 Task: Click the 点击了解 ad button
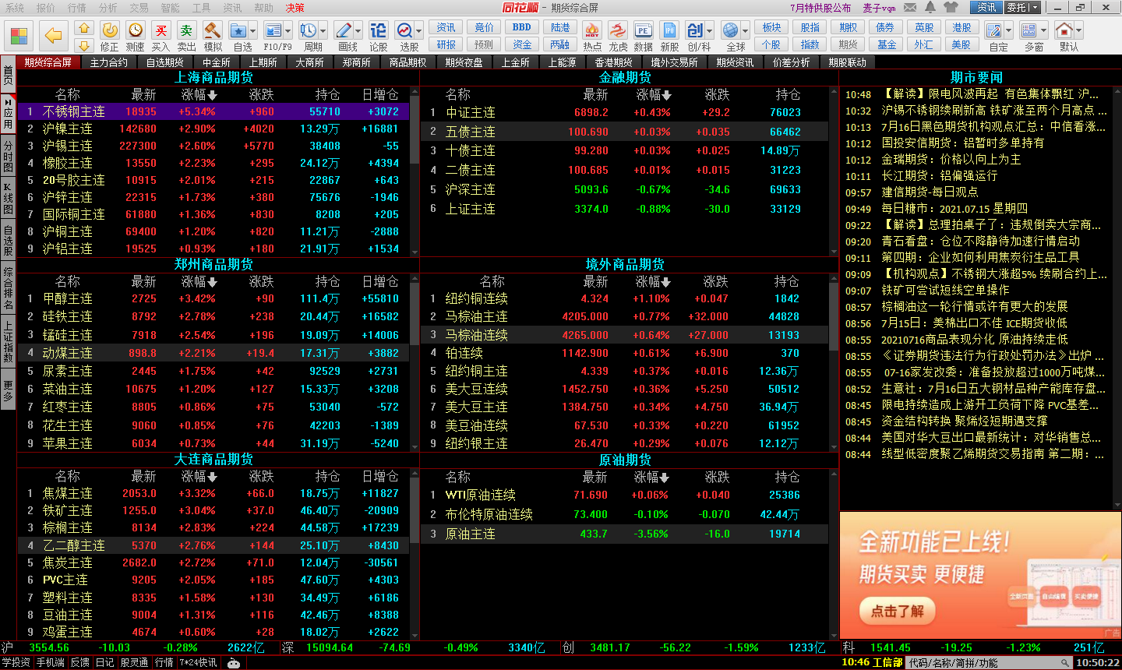click(x=896, y=612)
